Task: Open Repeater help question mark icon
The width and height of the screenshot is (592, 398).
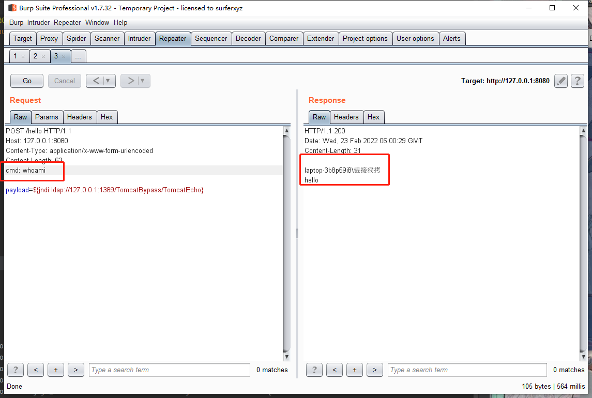Action: tap(578, 81)
